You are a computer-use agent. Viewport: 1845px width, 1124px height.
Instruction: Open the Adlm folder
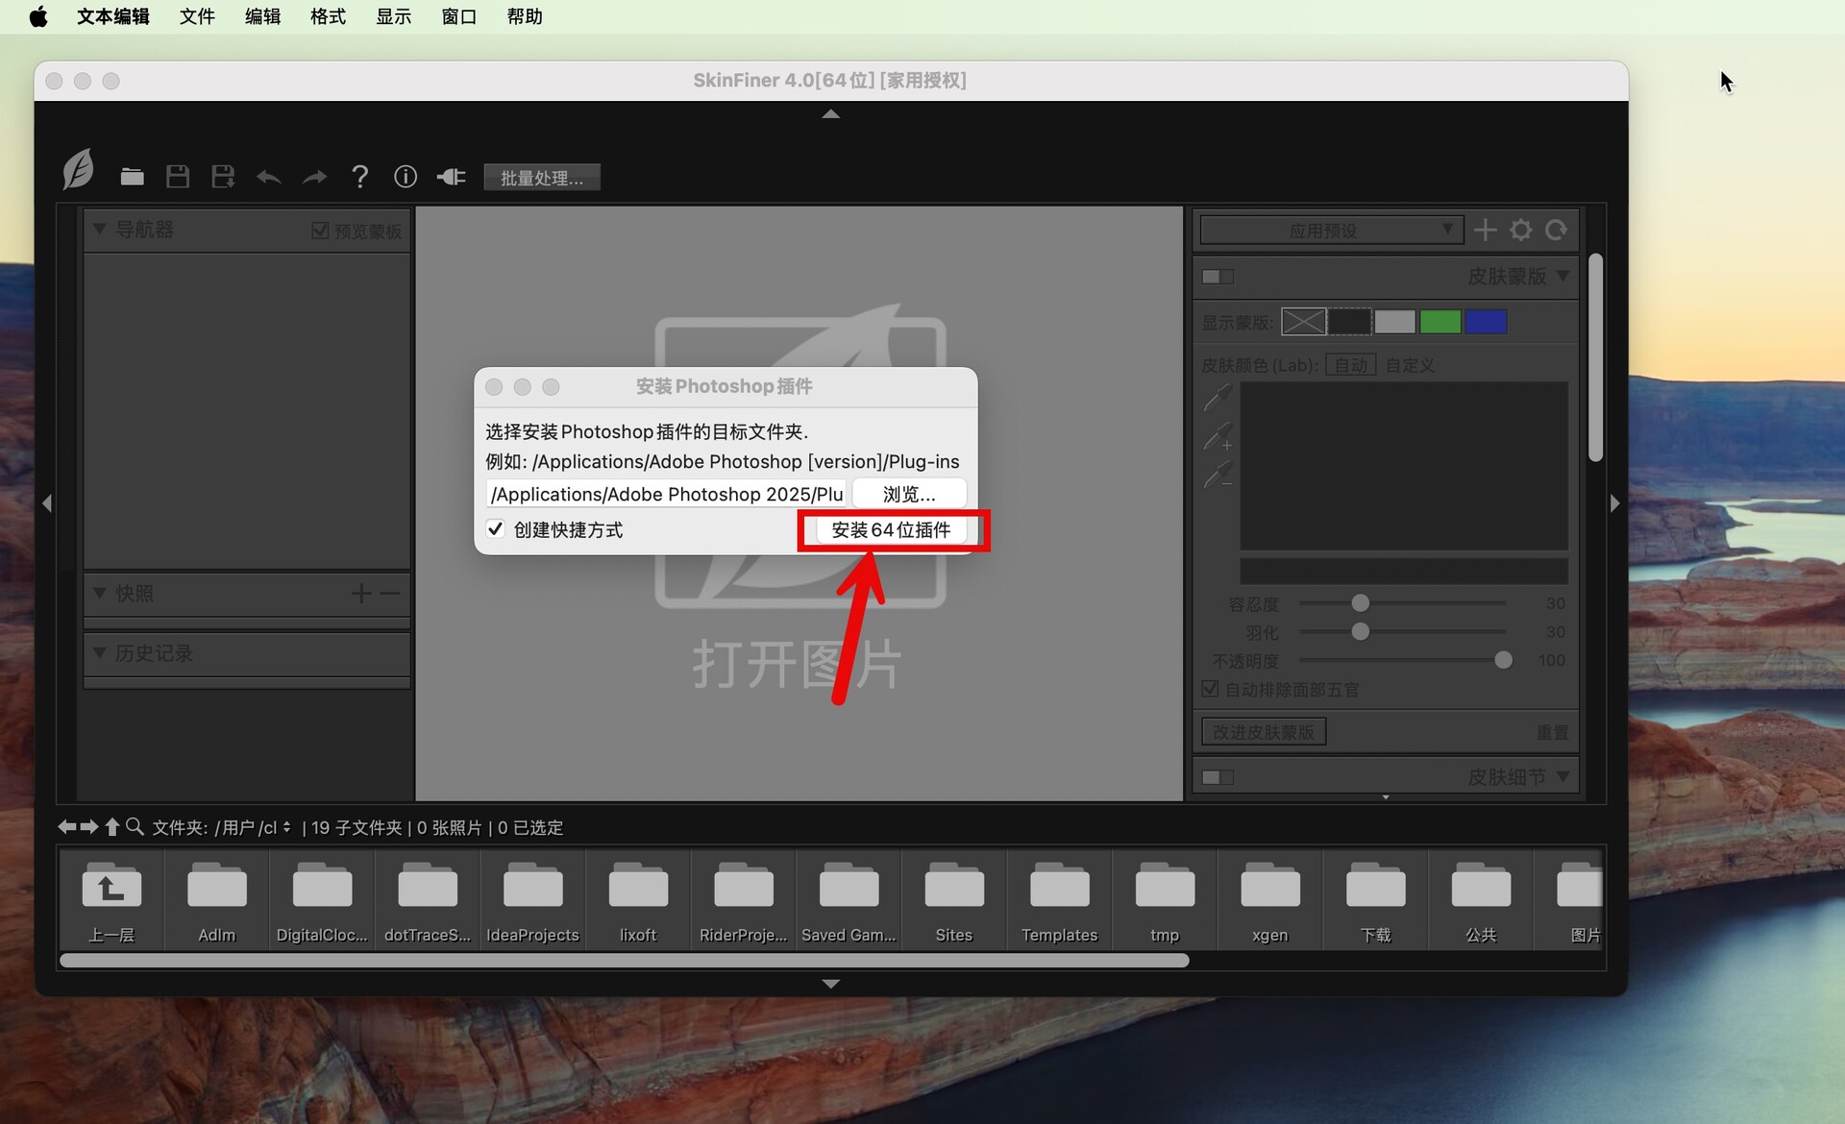[x=216, y=900]
